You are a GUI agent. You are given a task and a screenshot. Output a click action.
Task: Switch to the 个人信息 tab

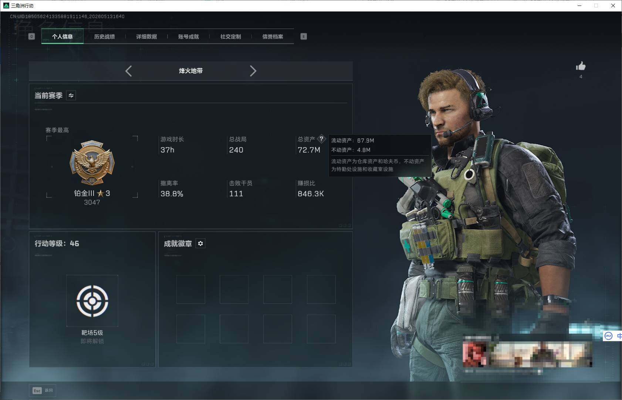pyautogui.click(x=62, y=37)
